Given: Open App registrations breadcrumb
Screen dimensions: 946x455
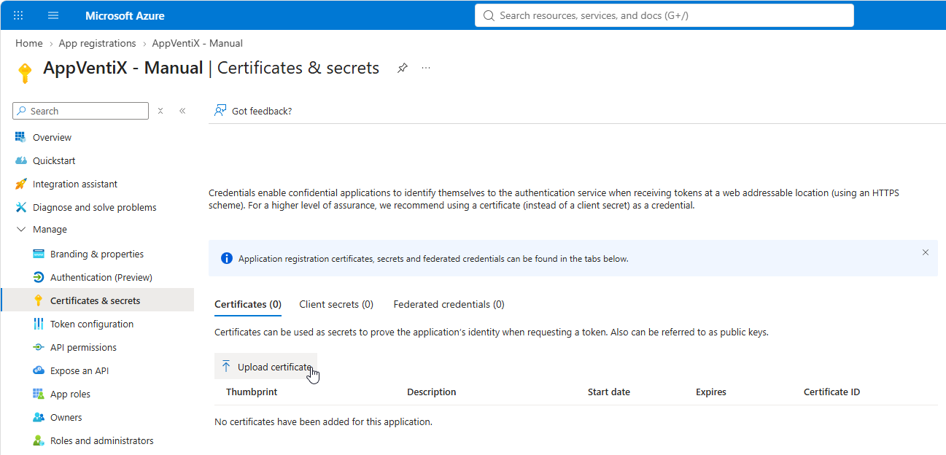Looking at the screenshot, I should coord(98,43).
